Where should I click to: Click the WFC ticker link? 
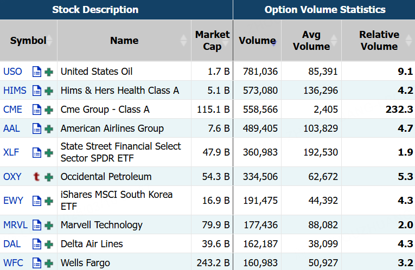click(x=14, y=263)
